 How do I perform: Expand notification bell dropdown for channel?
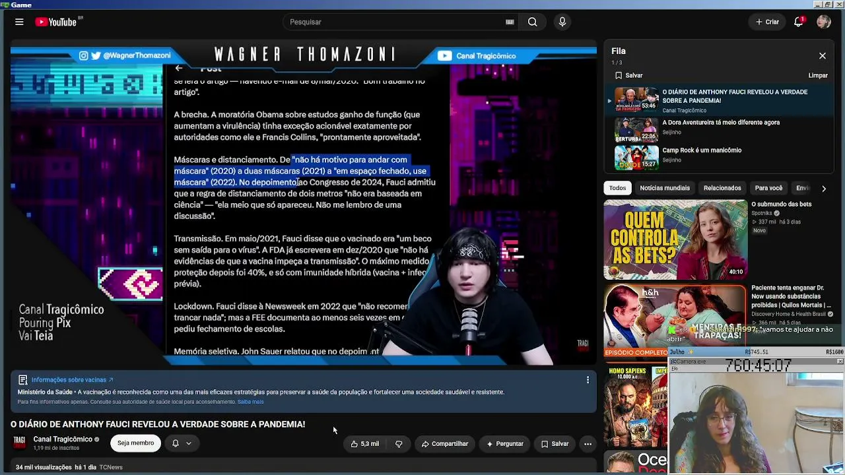point(182,443)
